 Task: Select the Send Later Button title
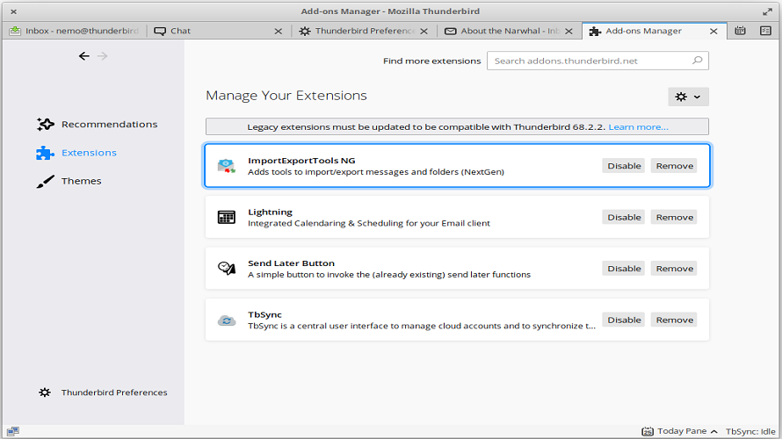coord(291,263)
